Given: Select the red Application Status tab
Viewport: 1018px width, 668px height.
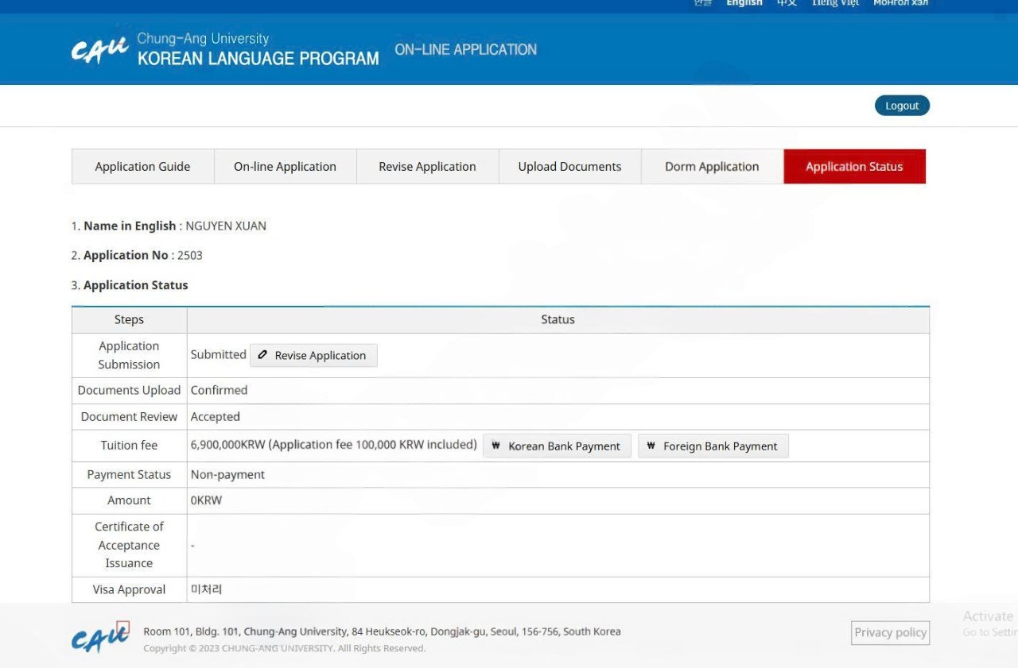Looking at the screenshot, I should click(854, 167).
